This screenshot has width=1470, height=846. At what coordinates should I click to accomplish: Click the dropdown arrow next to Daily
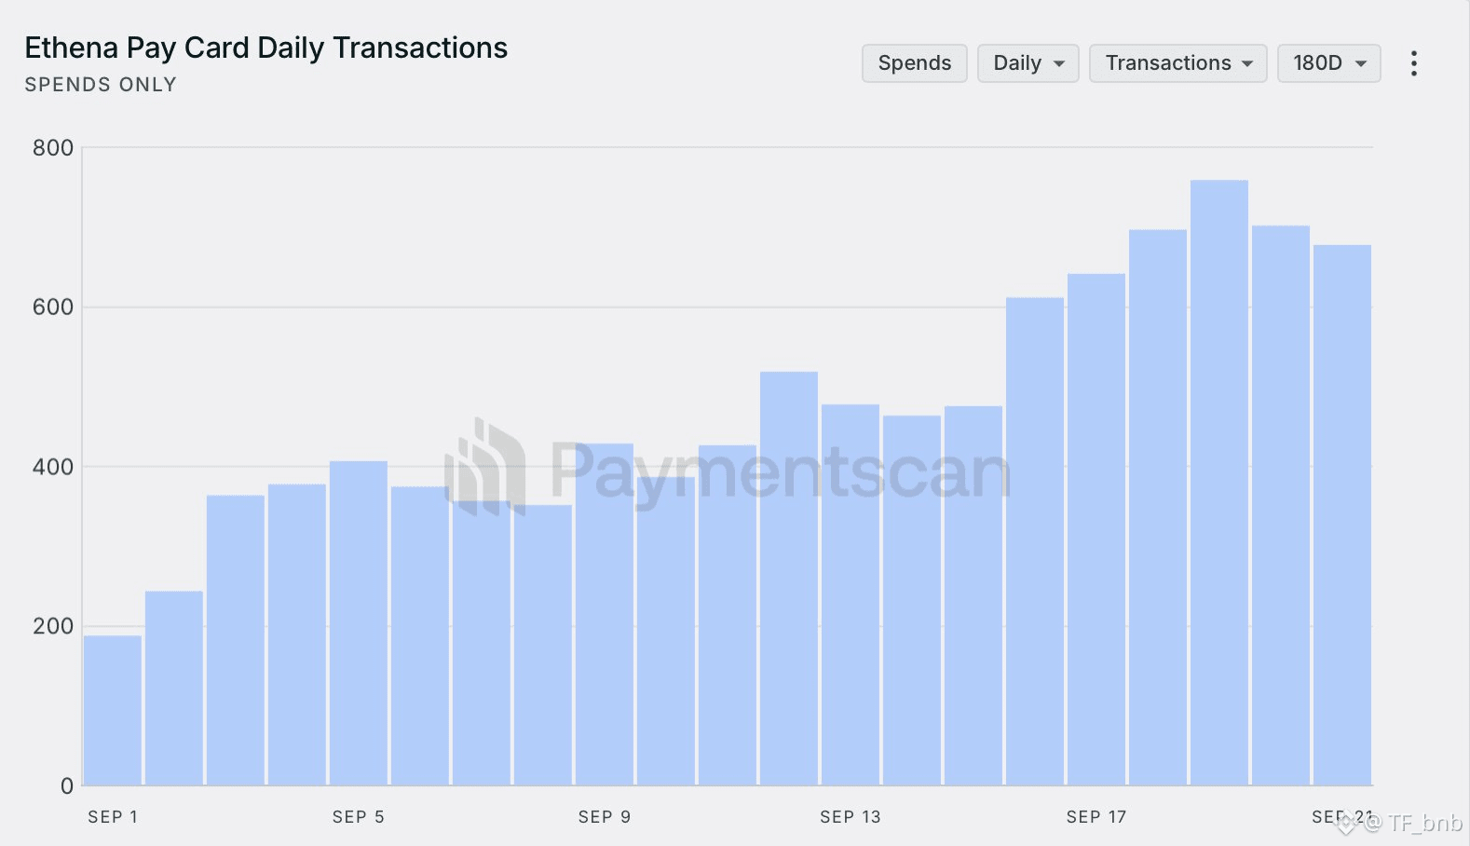[x=1059, y=64]
